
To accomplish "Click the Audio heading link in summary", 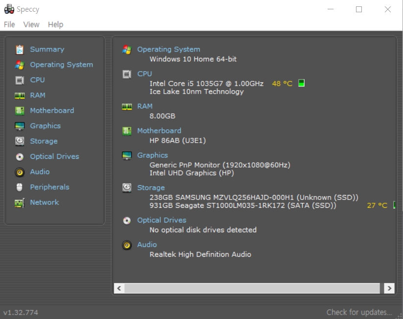I will pos(147,245).
